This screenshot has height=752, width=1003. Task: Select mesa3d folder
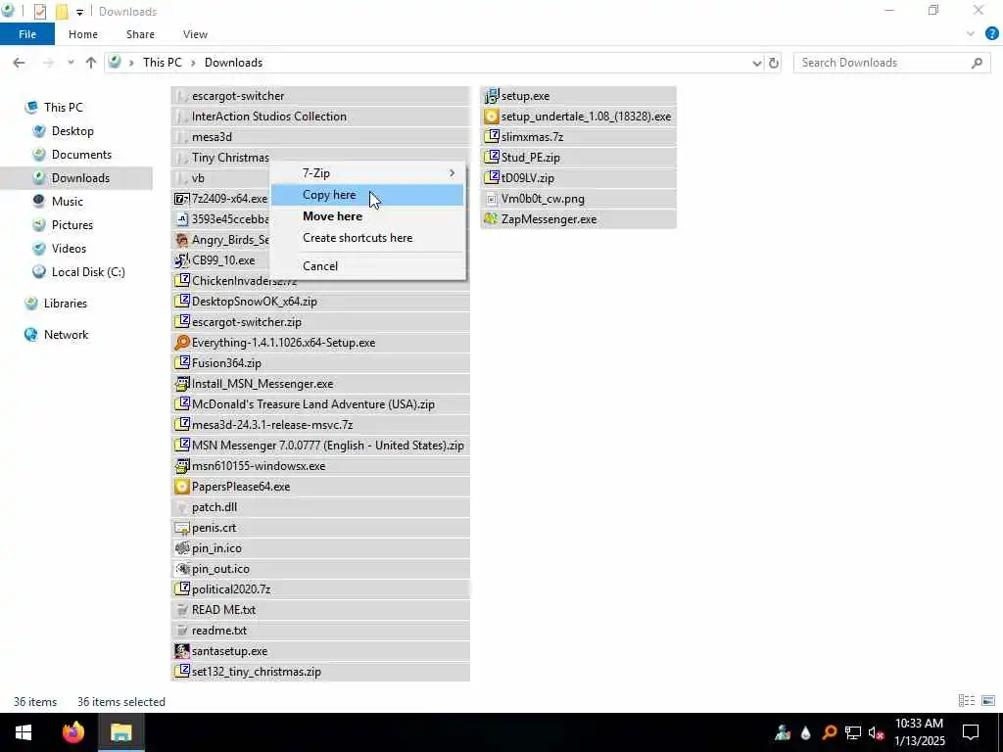320,137
